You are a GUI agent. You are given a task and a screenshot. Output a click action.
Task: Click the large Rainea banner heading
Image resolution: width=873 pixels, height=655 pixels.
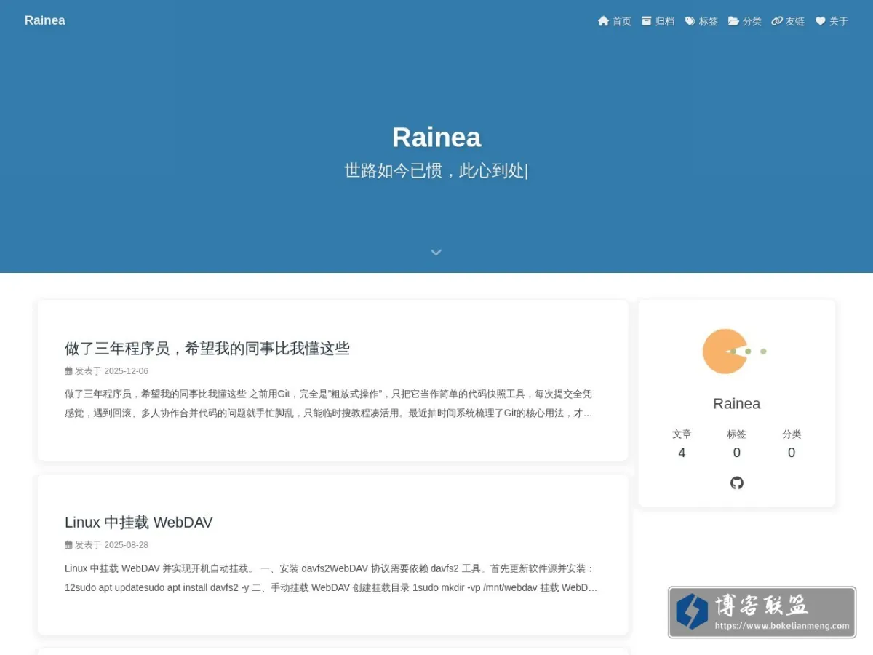tap(436, 138)
